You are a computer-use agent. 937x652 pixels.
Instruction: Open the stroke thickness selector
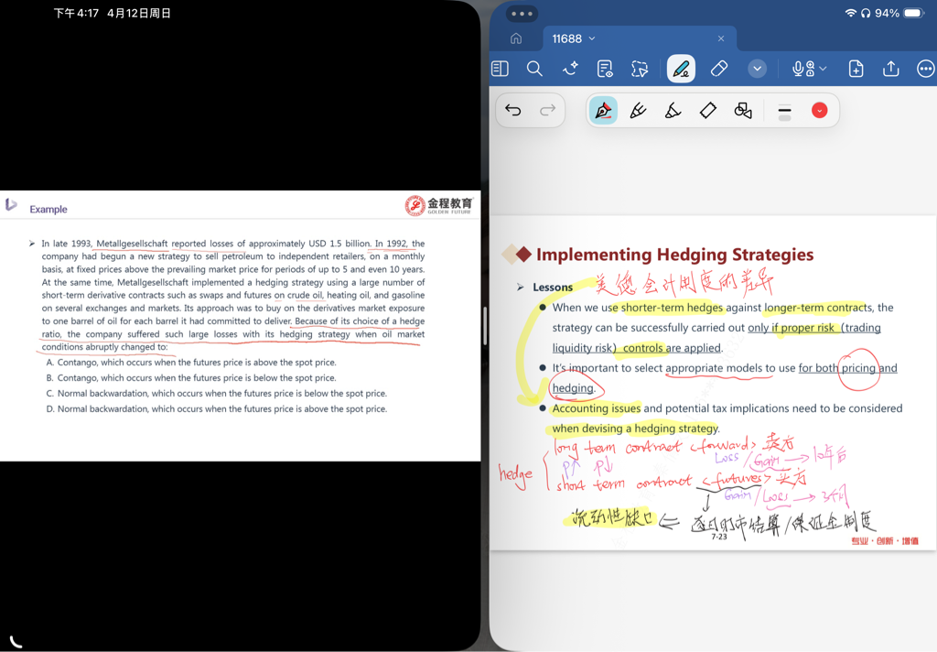[784, 111]
